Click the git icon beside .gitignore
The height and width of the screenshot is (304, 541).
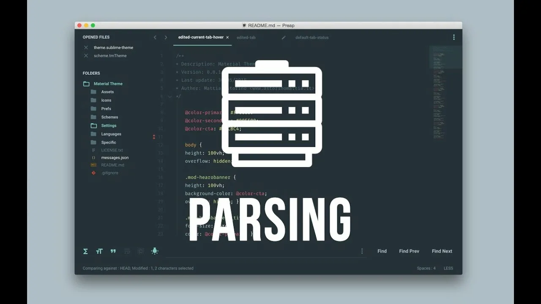point(93,173)
